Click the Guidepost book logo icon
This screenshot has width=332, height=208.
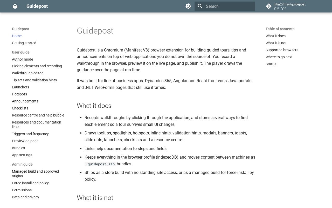15,6
